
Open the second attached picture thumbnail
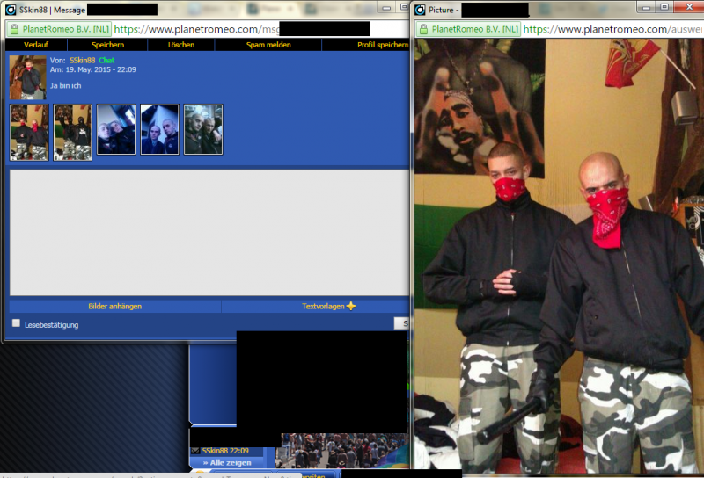pos(72,131)
